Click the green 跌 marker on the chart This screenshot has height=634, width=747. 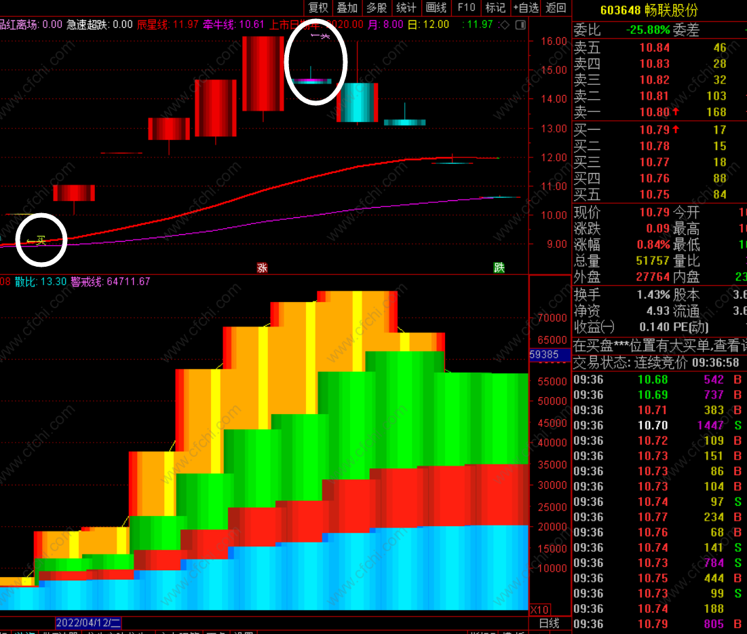(499, 267)
